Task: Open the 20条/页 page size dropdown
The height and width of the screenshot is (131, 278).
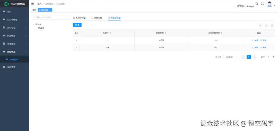Action: tap(230, 57)
